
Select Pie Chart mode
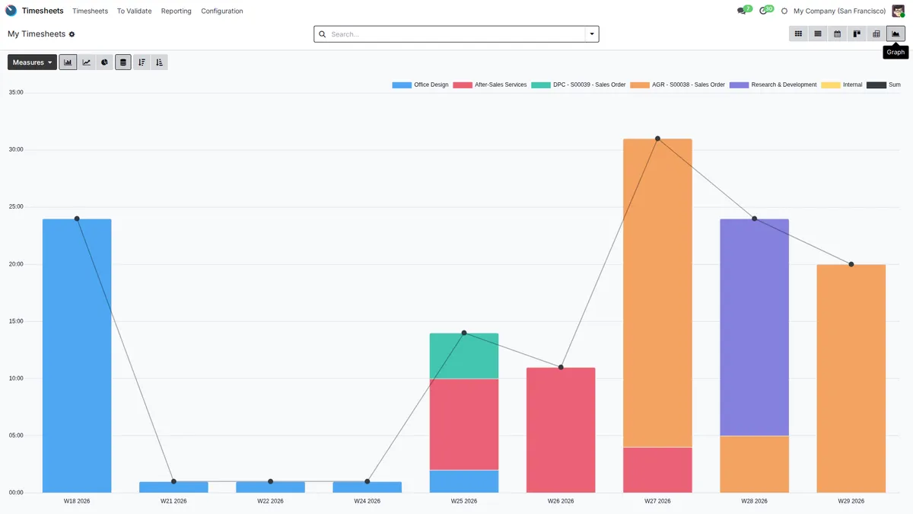click(x=105, y=62)
